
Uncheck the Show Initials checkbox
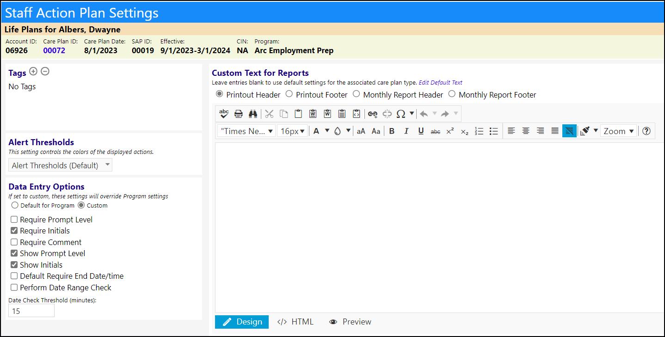coord(14,265)
